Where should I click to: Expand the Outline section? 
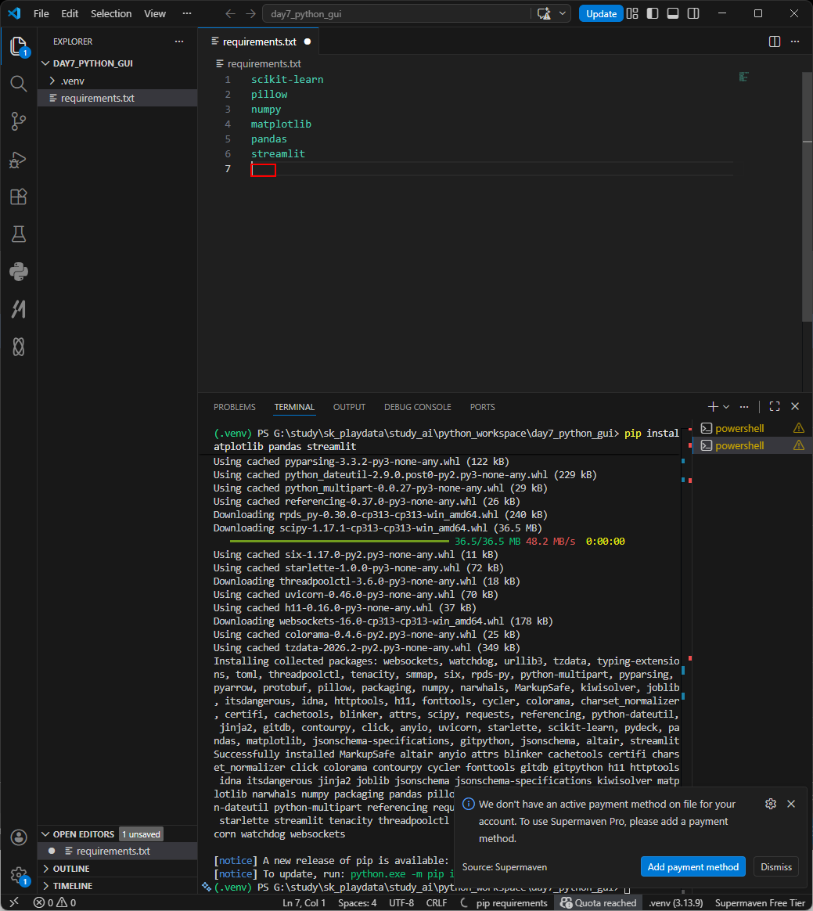pos(71,869)
